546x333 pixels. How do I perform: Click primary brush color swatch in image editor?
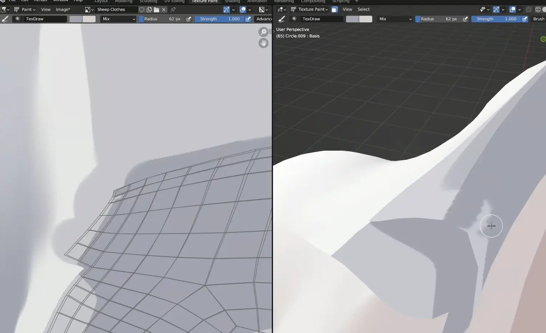(x=76, y=19)
